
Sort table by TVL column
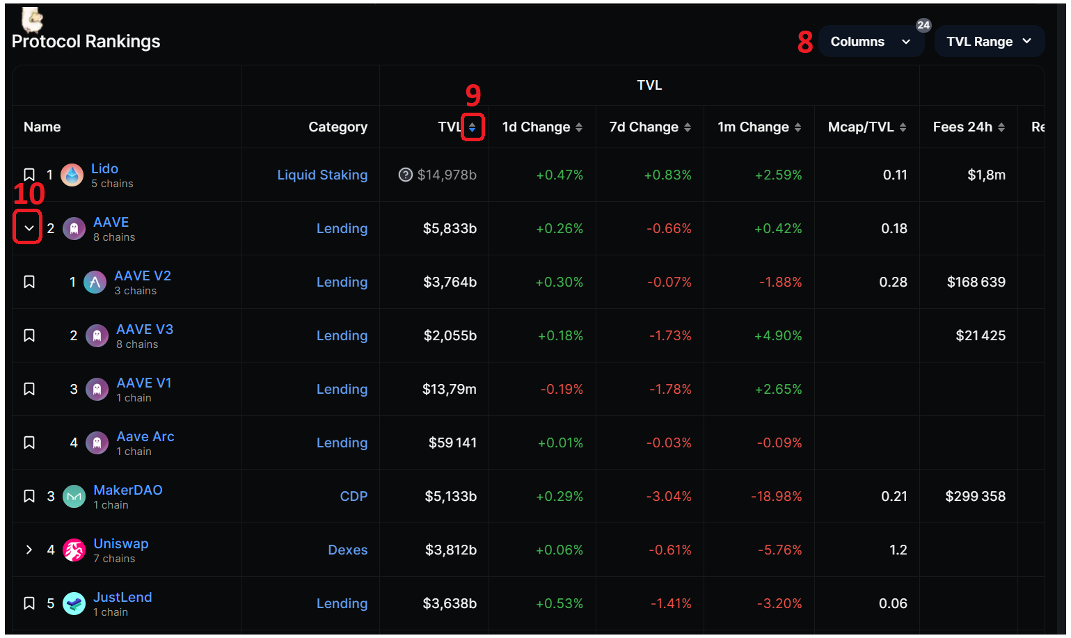[x=472, y=127]
